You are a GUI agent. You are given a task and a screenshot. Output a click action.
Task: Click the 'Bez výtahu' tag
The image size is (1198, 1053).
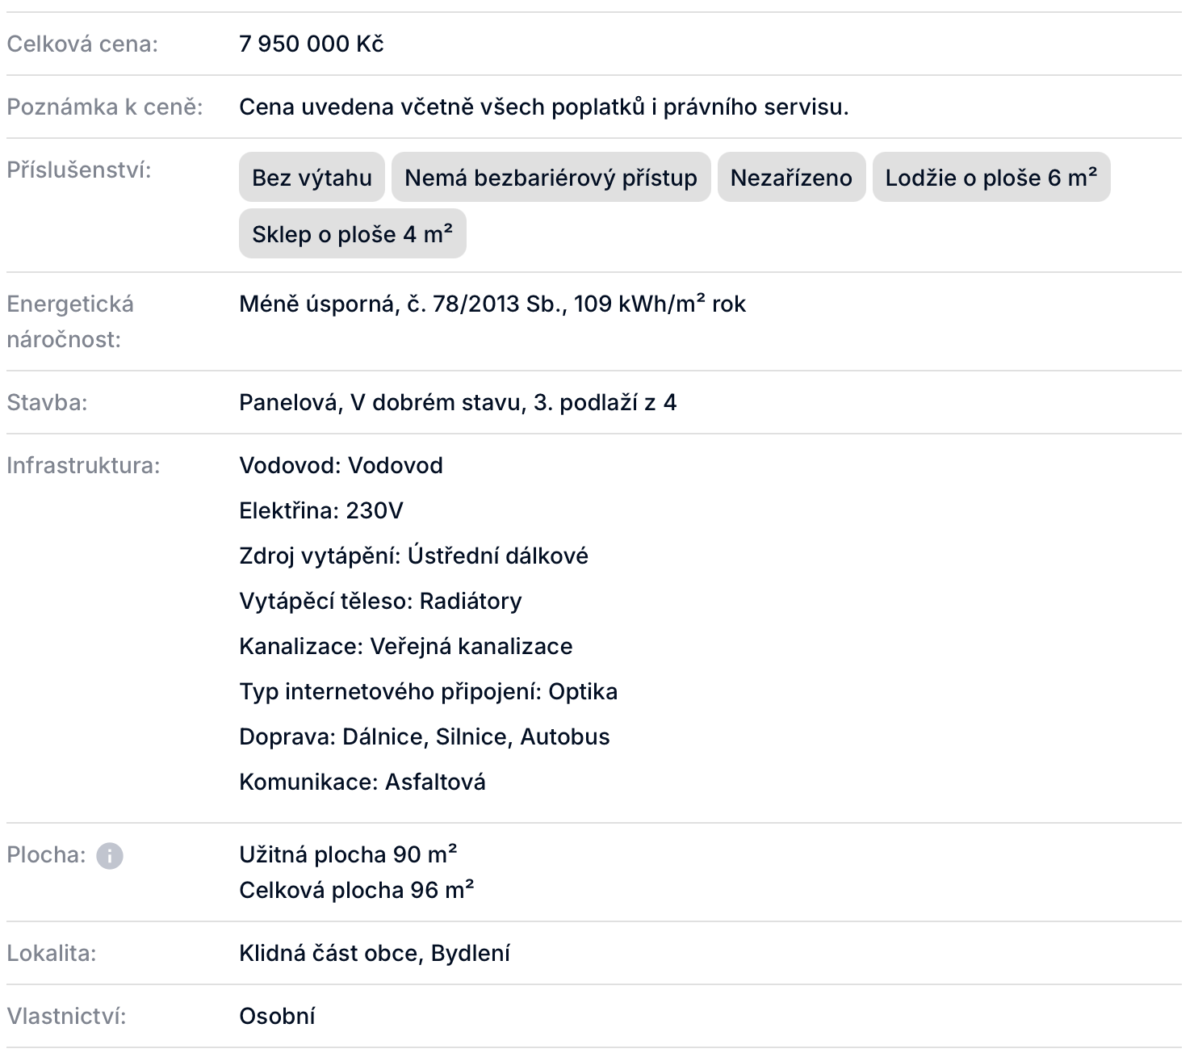pos(312,178)
